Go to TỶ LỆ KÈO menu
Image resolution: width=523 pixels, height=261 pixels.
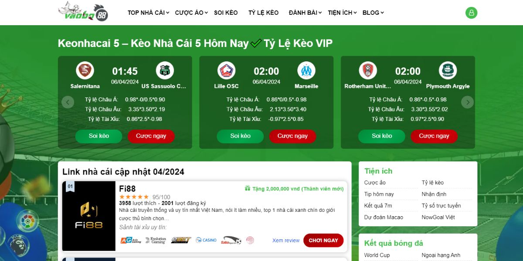point(263,13)
